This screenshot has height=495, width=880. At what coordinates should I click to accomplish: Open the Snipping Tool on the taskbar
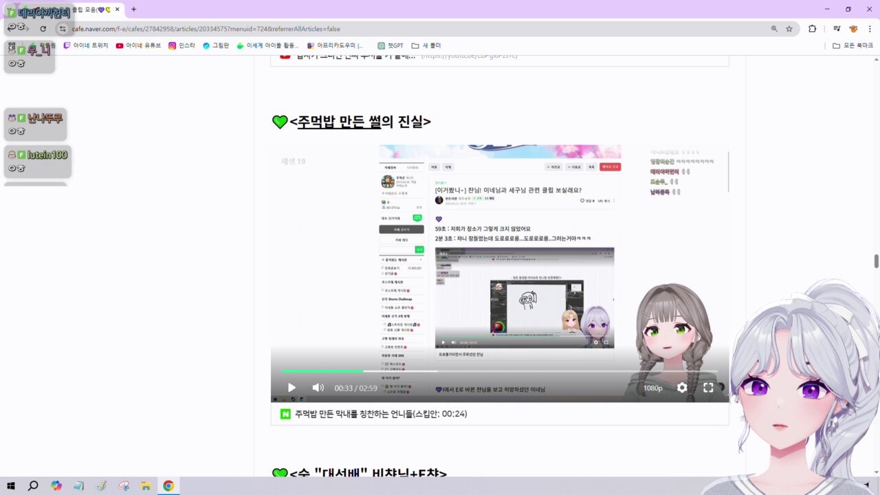tap(124, 485)
